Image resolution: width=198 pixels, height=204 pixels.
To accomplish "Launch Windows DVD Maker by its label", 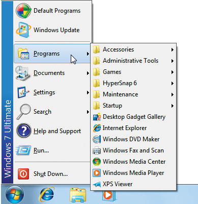I will click(x=131, y=139).
